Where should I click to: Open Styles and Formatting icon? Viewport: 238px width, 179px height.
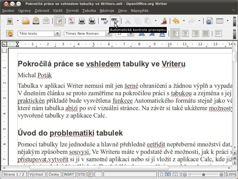[10, 34]
